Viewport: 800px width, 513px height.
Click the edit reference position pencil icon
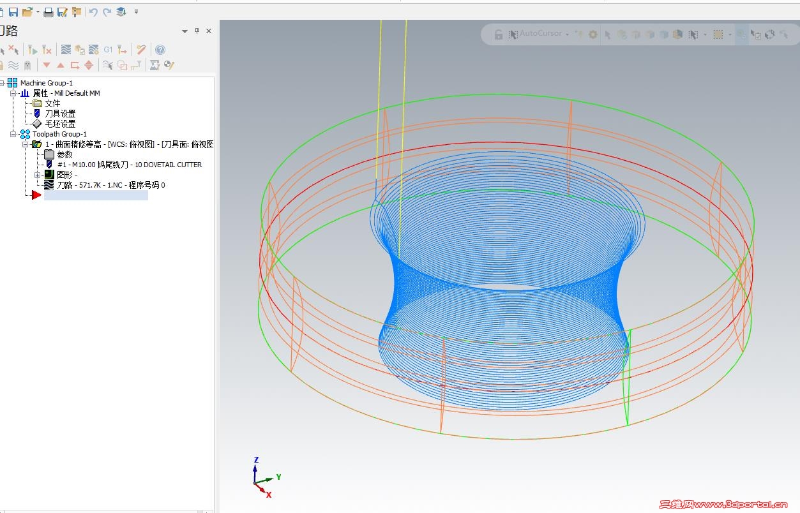tap(169, 65)
